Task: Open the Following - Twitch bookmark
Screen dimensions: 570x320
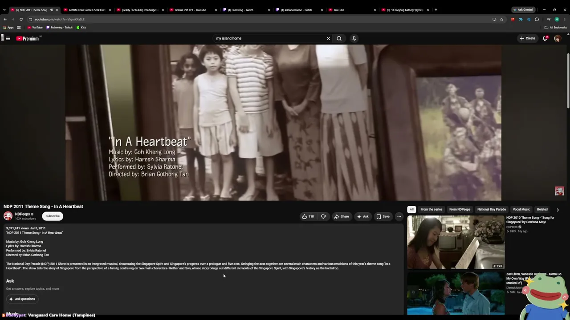Action: (x=59, y=28)
